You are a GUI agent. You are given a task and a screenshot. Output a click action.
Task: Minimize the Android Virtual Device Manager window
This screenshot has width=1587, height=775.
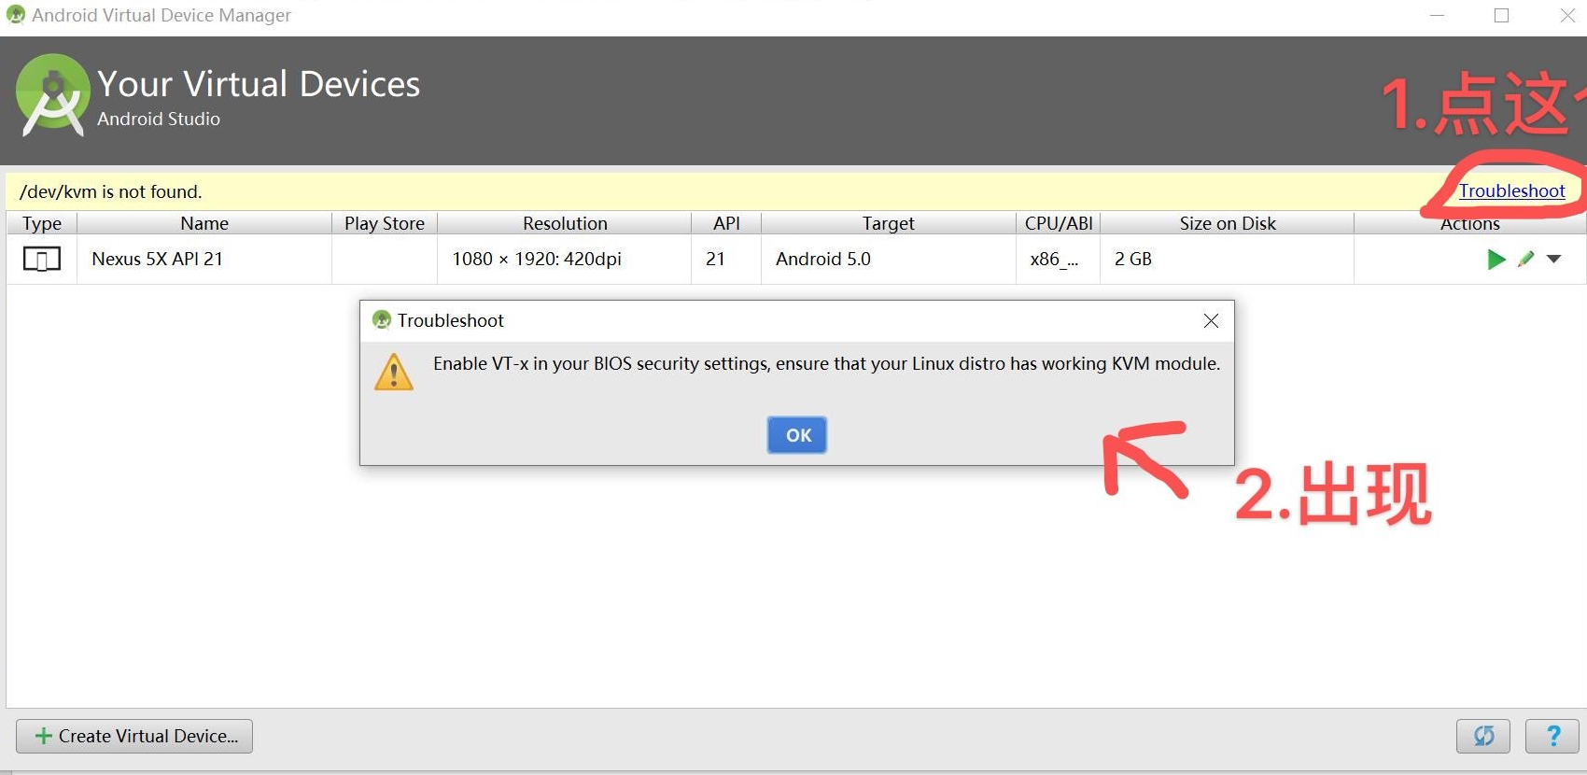pos(1437,16)
